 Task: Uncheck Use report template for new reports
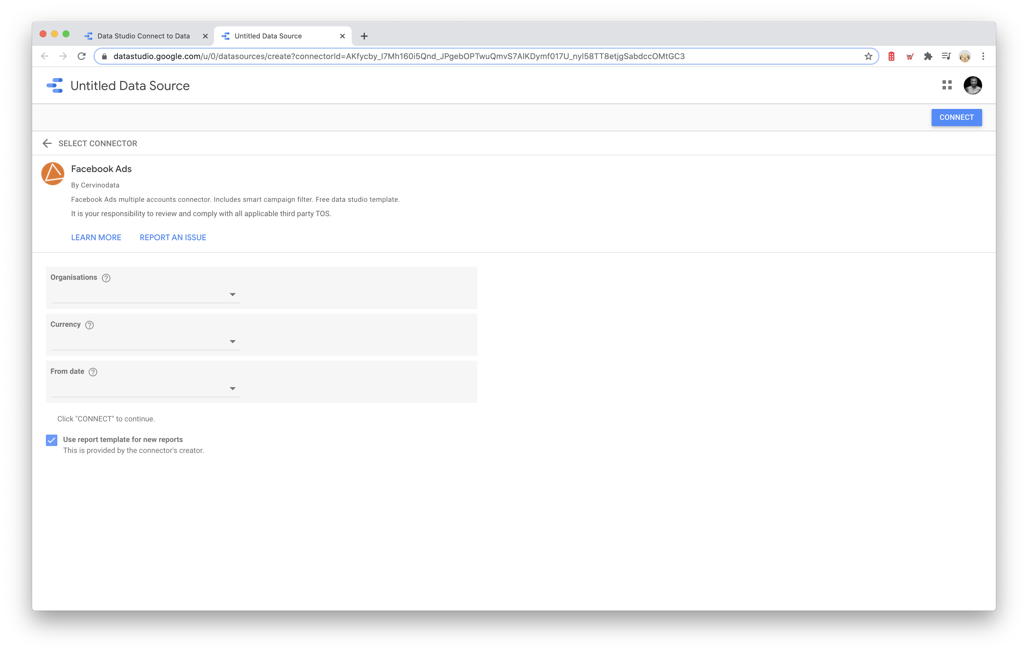(52, 440)
